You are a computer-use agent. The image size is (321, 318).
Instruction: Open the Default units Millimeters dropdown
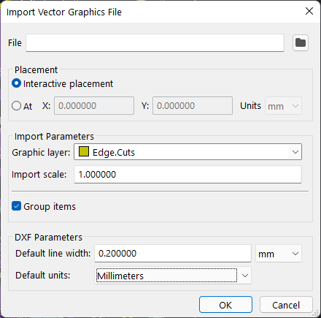[x=173, y=276]
